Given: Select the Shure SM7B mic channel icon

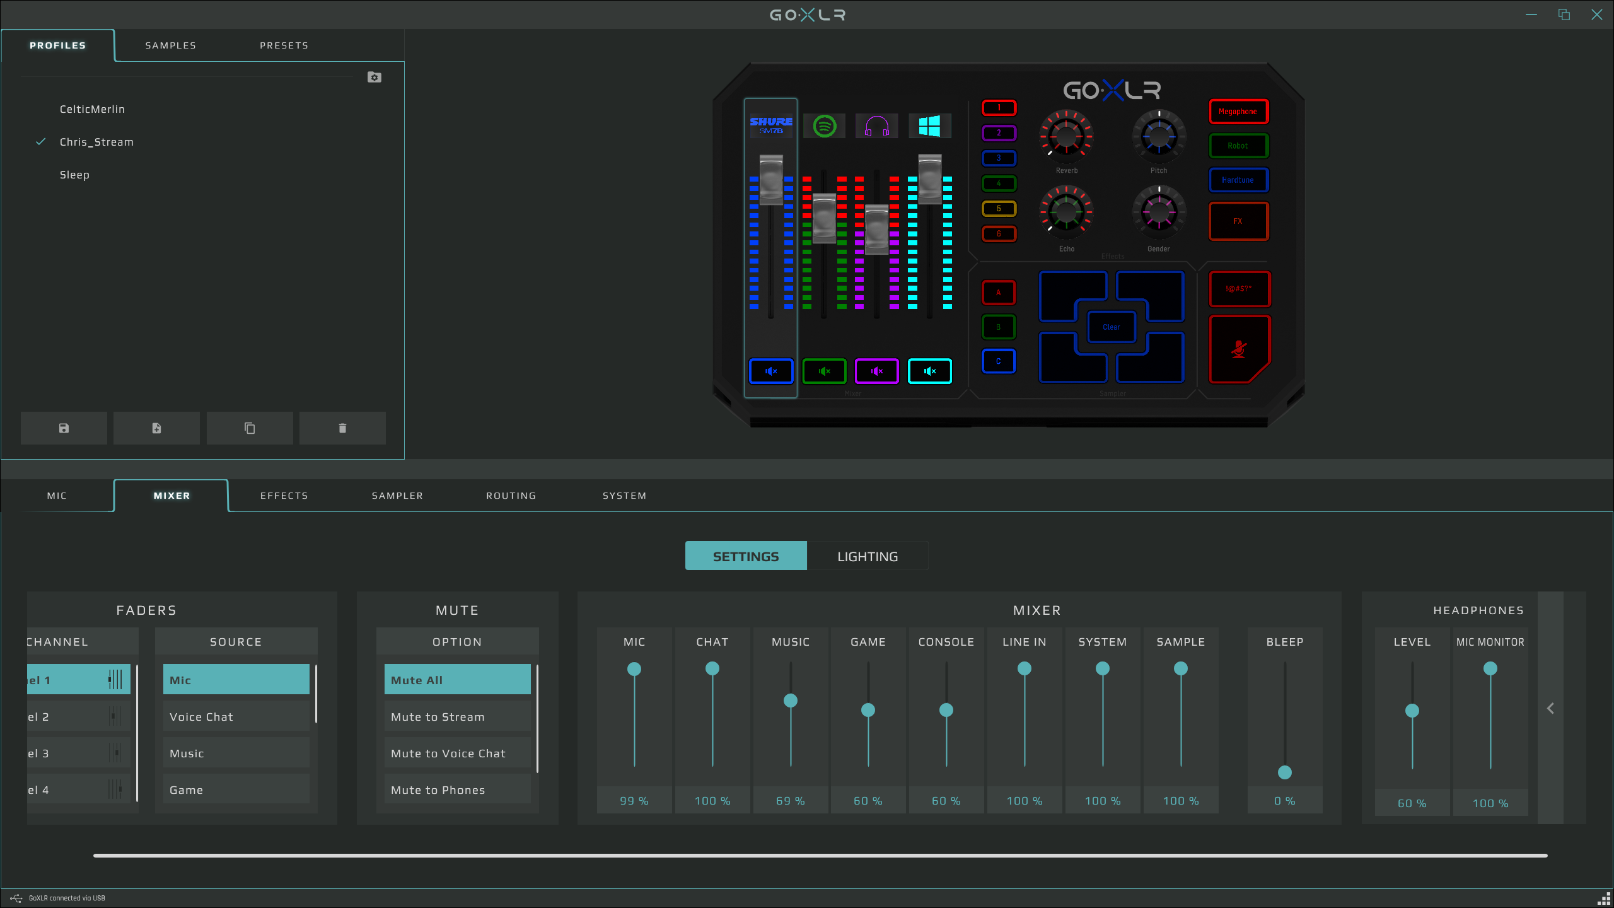Looking at the screenshot, I should tap(771, 125).
